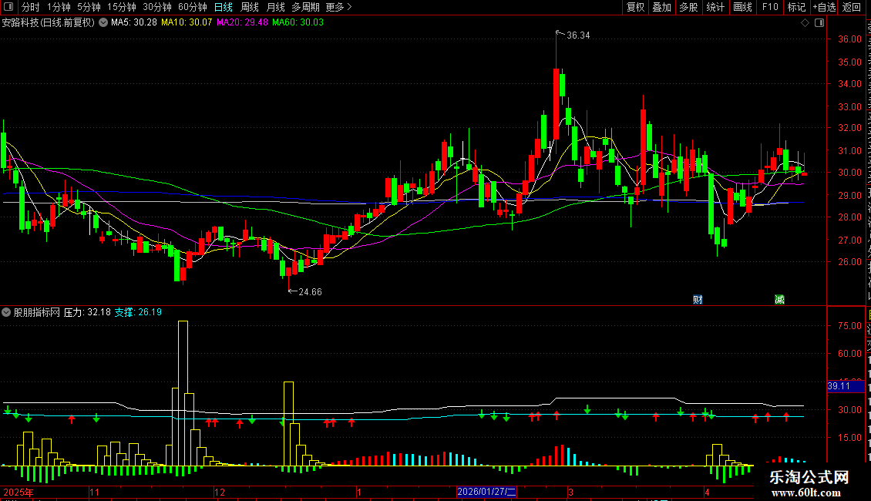871x501 pixels.
Task: Open dropdown beside 股朋指标网 indicator
Action: (x=6, y=313)
